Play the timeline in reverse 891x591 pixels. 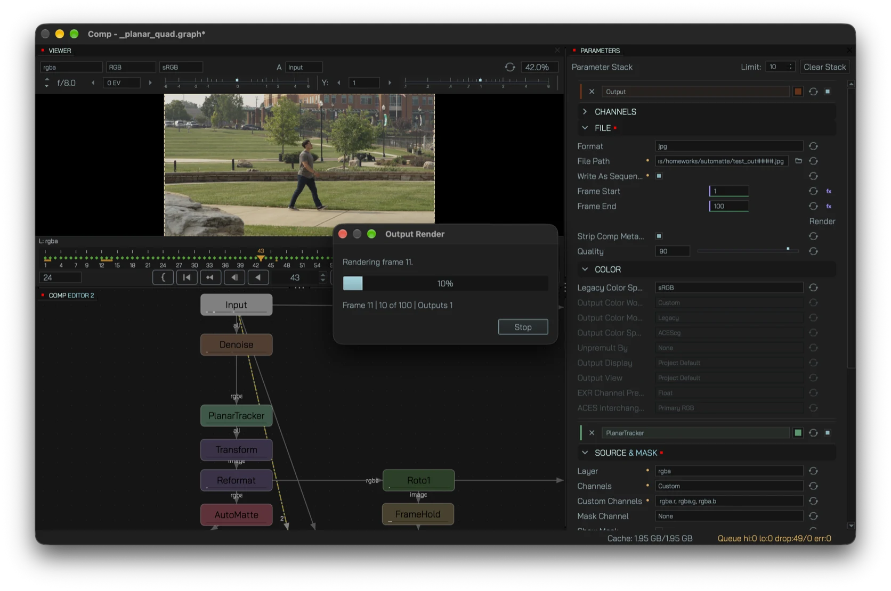click(x=258, y=277)
